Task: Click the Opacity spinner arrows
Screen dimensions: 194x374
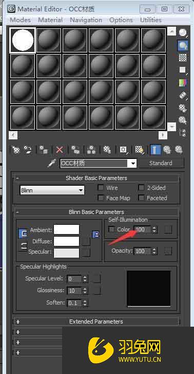Action: [x=154, y=251]
